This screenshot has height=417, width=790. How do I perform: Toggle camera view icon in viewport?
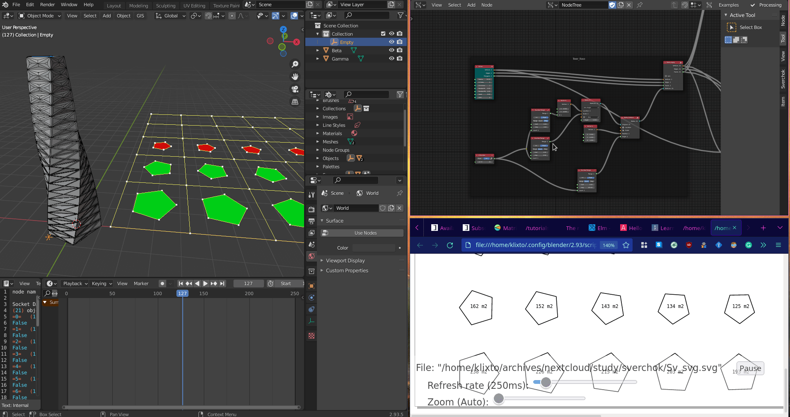pyautogui.click(x=295, y=89)
